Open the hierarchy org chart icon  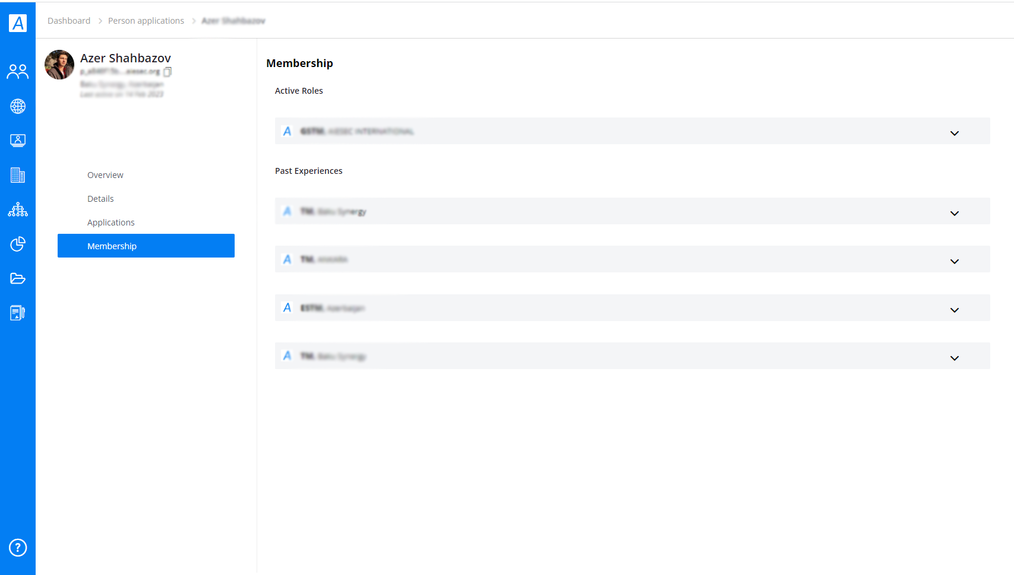(18, 209)
